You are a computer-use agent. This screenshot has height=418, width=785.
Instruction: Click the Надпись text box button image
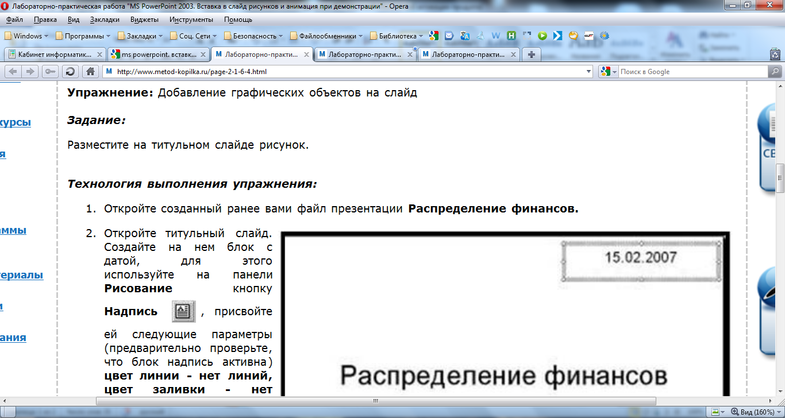184,311
